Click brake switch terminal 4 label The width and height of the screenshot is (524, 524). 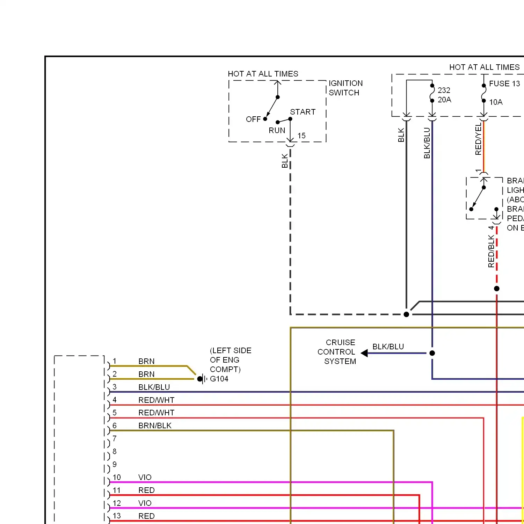click(x=491, y=228)
